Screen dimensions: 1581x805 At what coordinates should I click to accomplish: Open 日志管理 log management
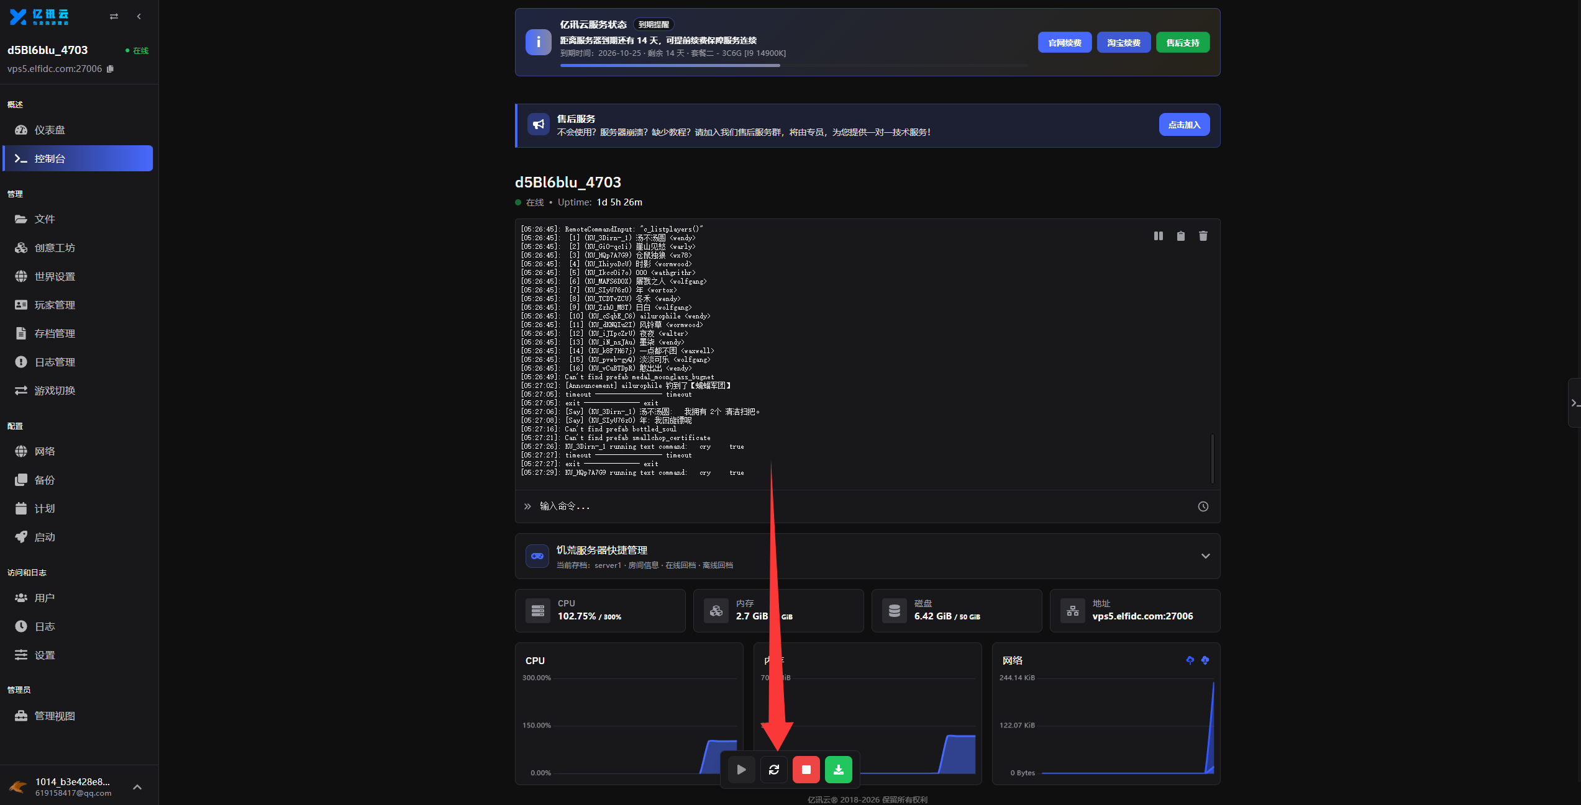click(78, 362)
